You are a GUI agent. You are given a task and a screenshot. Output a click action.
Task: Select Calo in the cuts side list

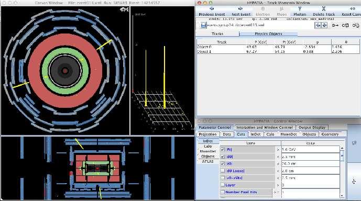[x=207, y=146]
